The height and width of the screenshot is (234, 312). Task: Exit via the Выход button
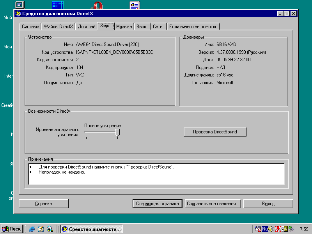pyautogui.click(x=268, y=204)
